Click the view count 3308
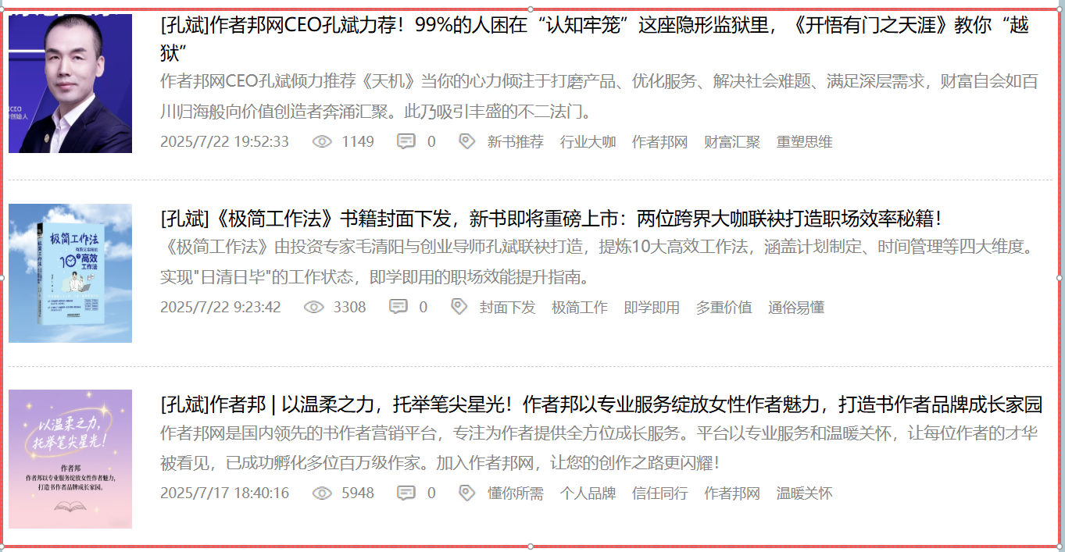 [349, 307]
